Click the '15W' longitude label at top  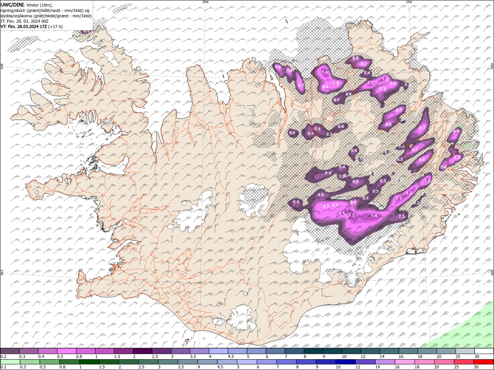408,2
